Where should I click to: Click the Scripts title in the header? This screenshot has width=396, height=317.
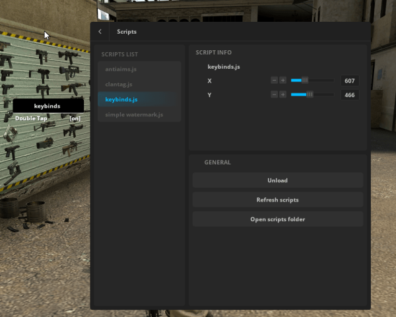tap(127, 32)
